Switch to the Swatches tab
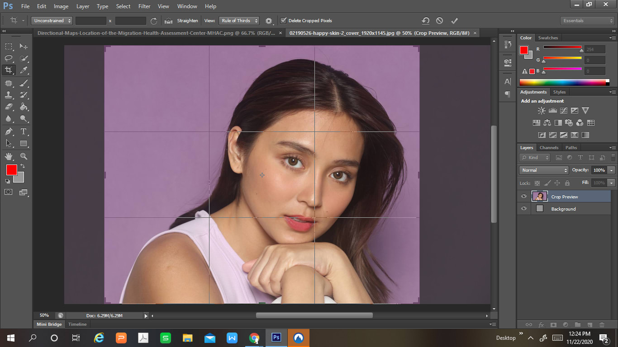This screenshot has height=347, width=618. [x=548, y=38]
